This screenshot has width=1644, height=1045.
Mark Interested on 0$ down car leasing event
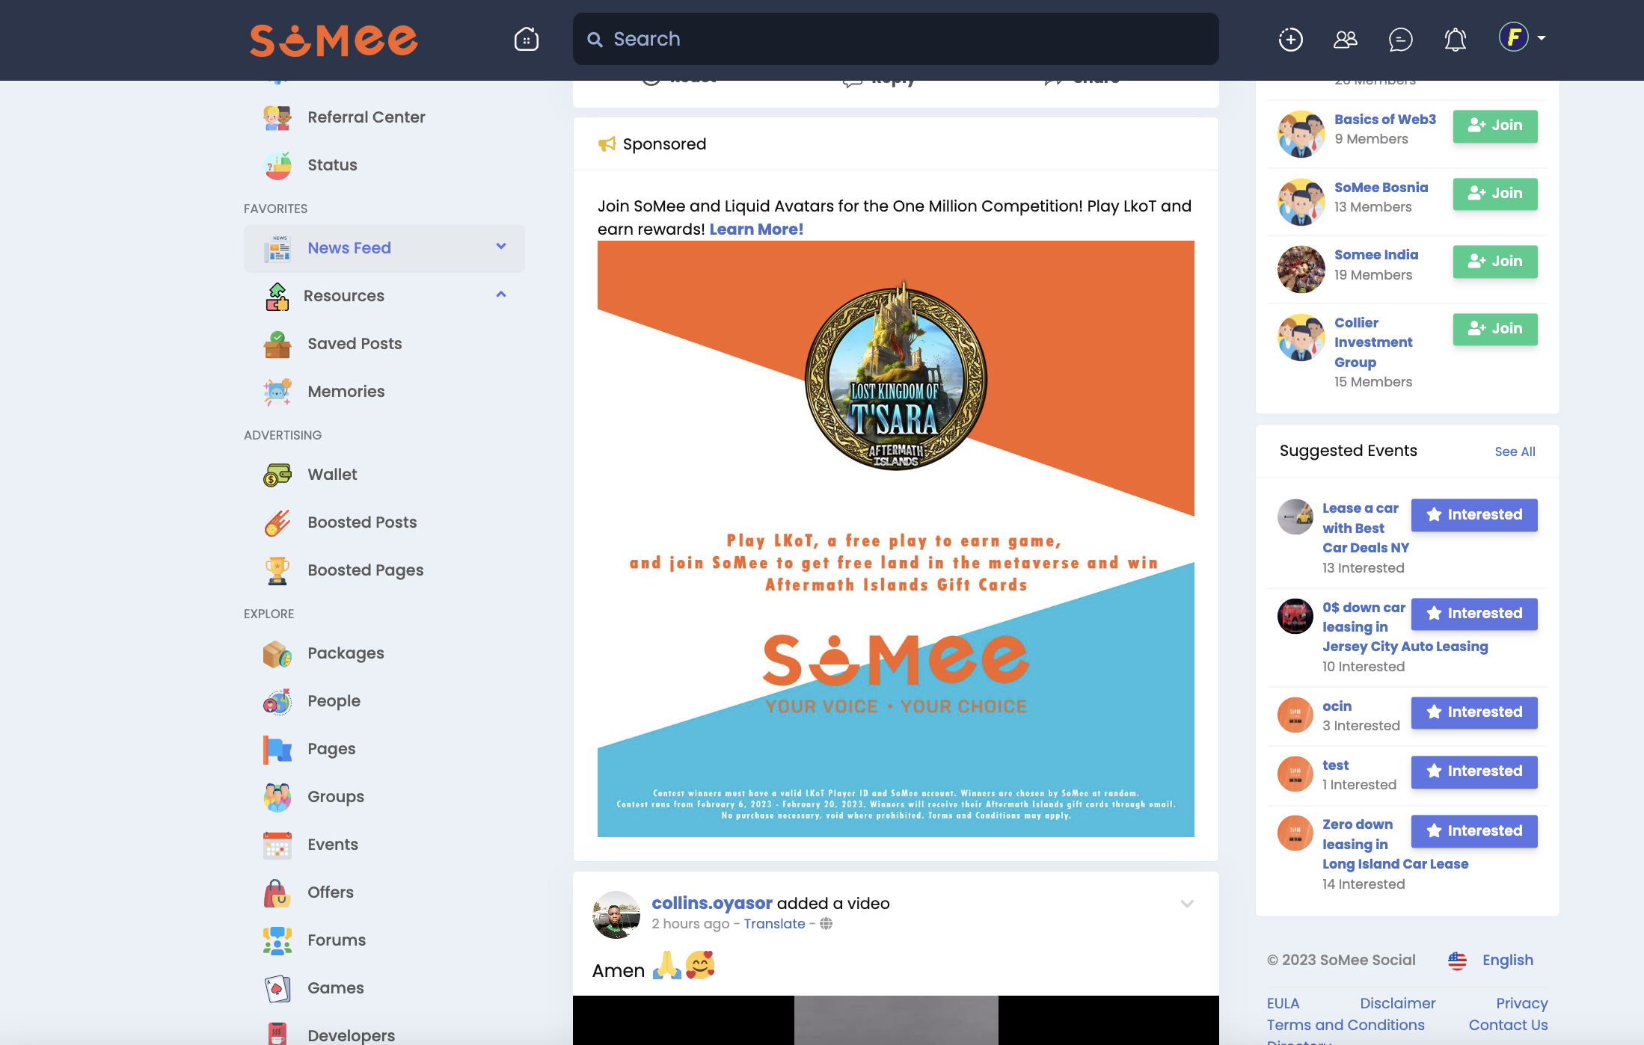1474,614
